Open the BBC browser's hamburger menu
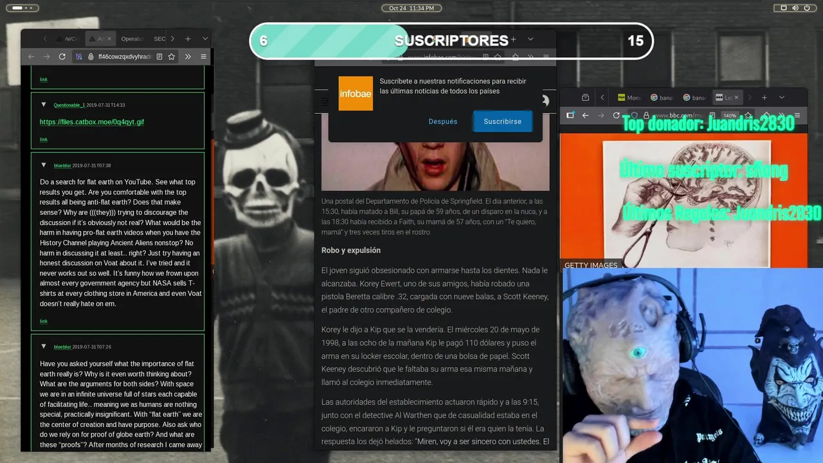Viewport: 823px width, 463px height. coord(797,115)
